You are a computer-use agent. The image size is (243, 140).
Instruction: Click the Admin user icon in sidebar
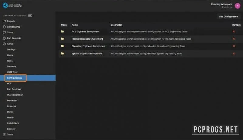coord(4,44)
